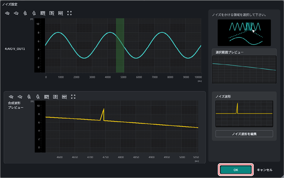
Task: Click the 選択範囲プレビュー heading
Action: 229,52
